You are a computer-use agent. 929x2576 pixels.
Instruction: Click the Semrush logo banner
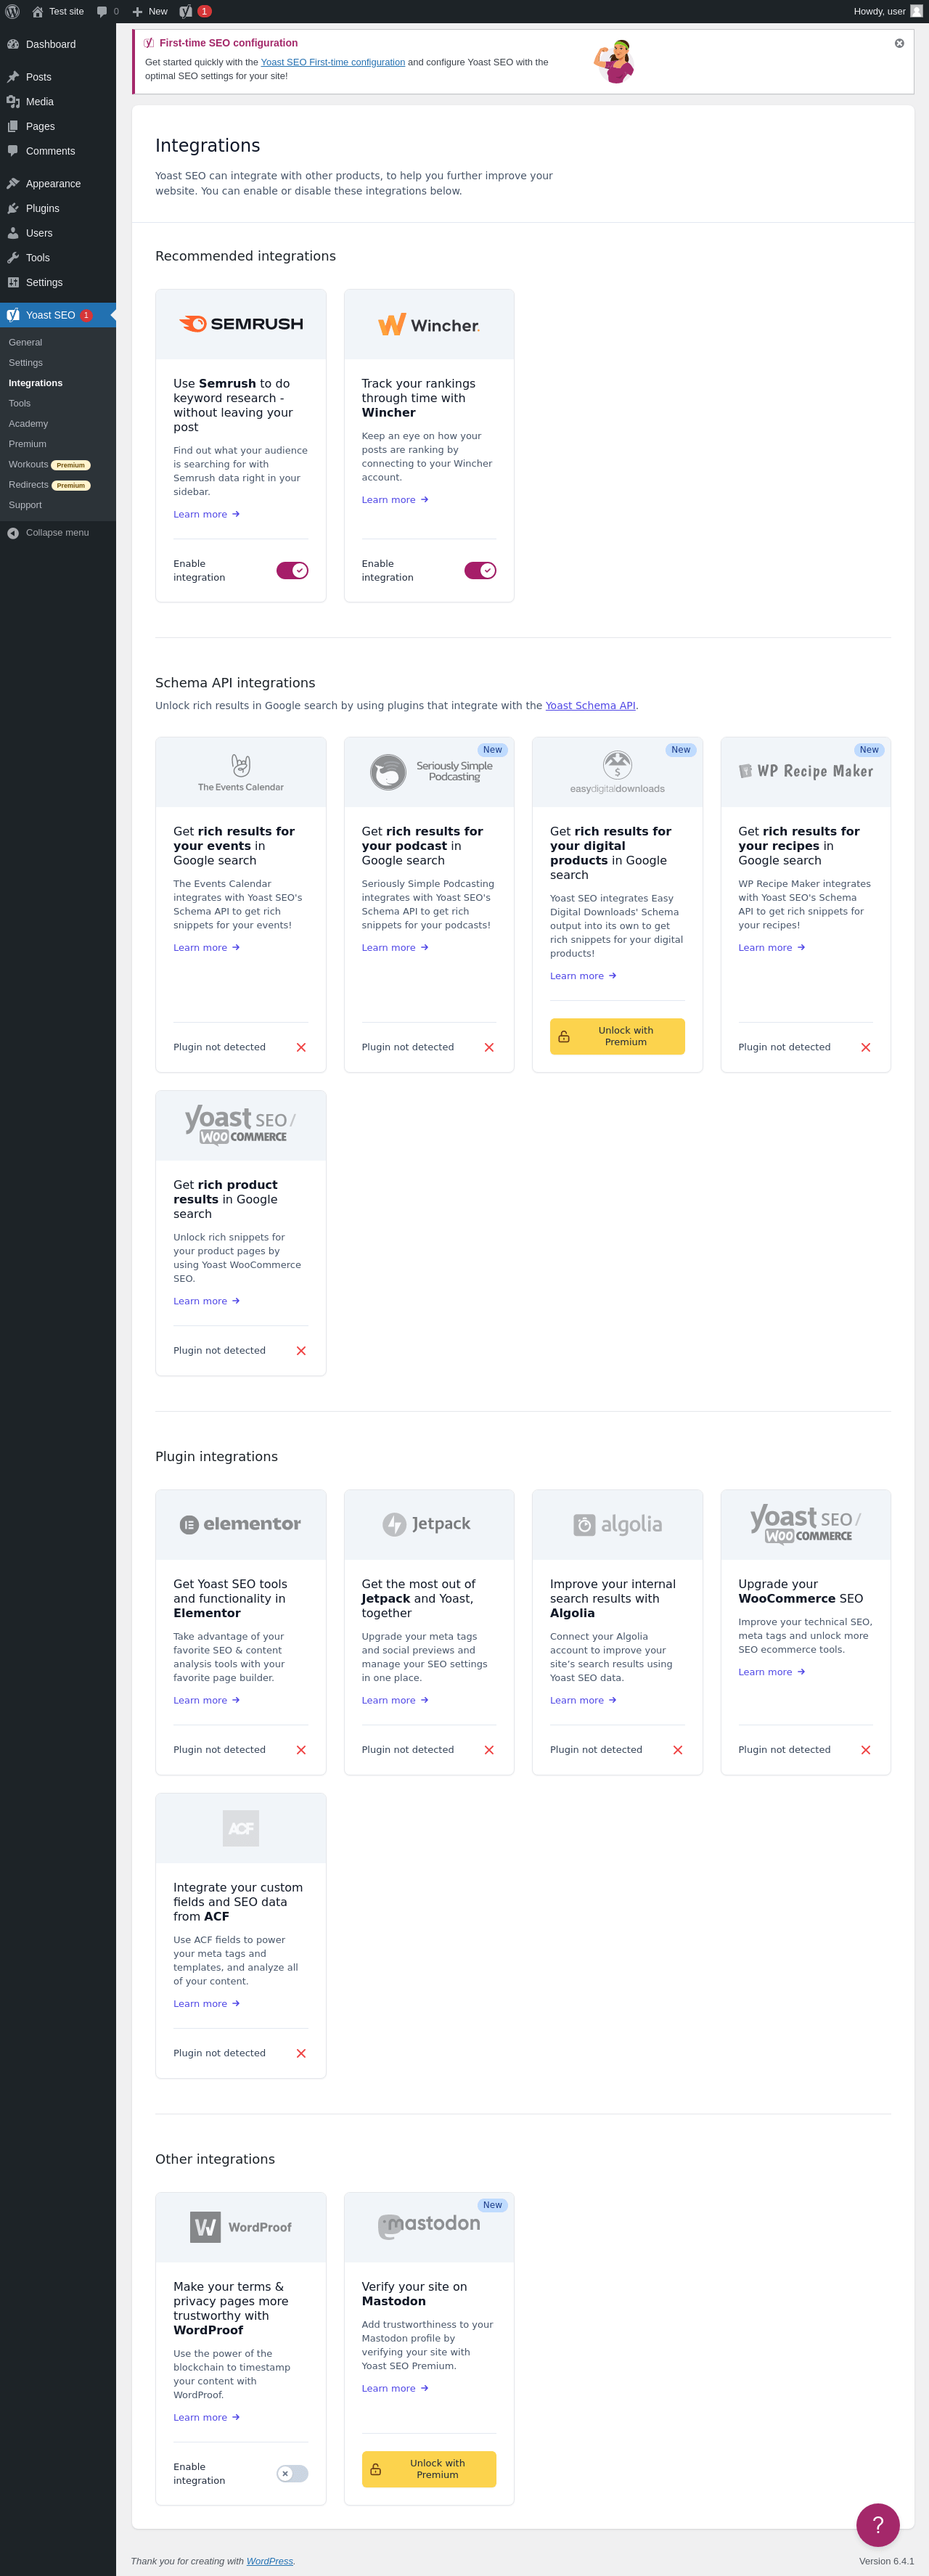[x=241, y=324]
